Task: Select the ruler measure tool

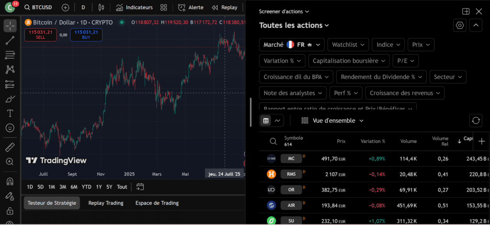Action: (10, 147)
